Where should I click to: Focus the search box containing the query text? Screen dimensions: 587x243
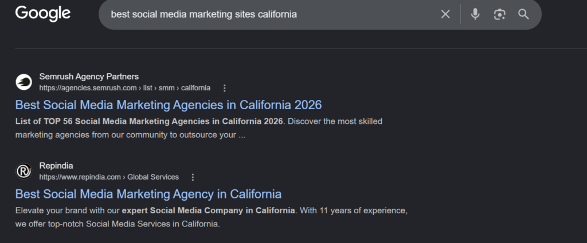click(x=273, y=14)
